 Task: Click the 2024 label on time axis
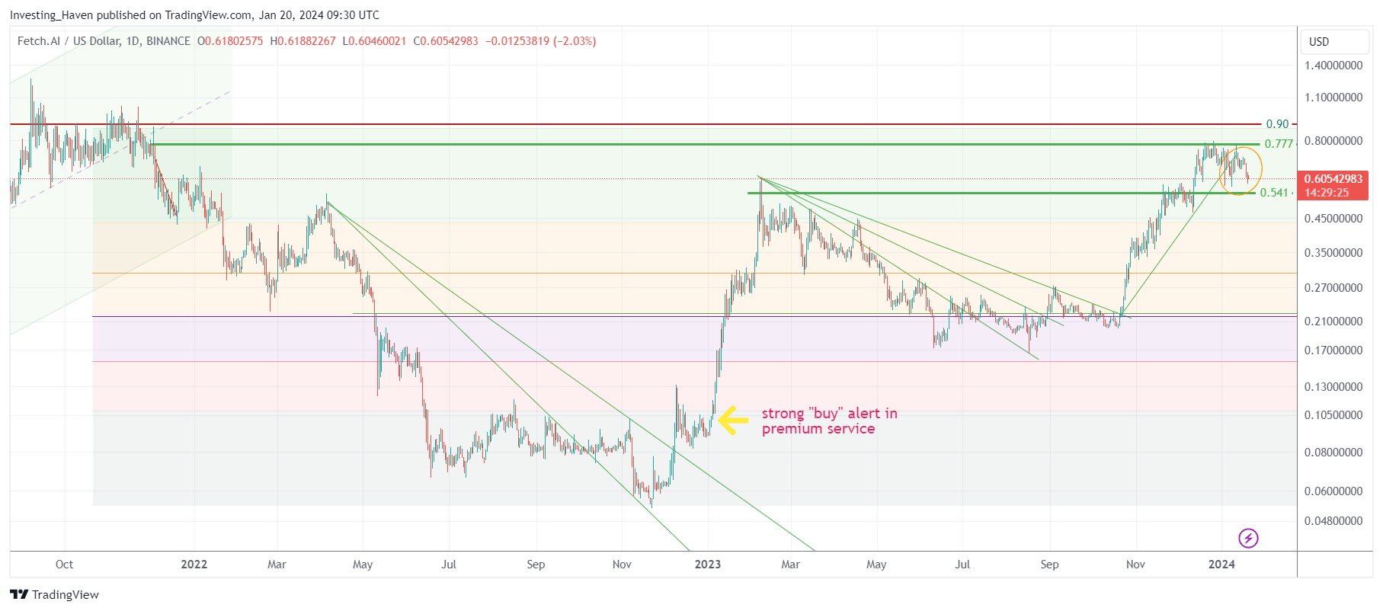tap(1222, 565)
